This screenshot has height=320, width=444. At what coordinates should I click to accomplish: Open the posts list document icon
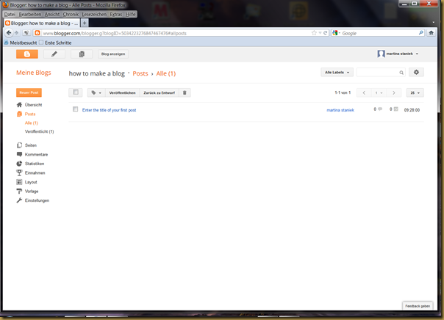click(x=82, y=54)
